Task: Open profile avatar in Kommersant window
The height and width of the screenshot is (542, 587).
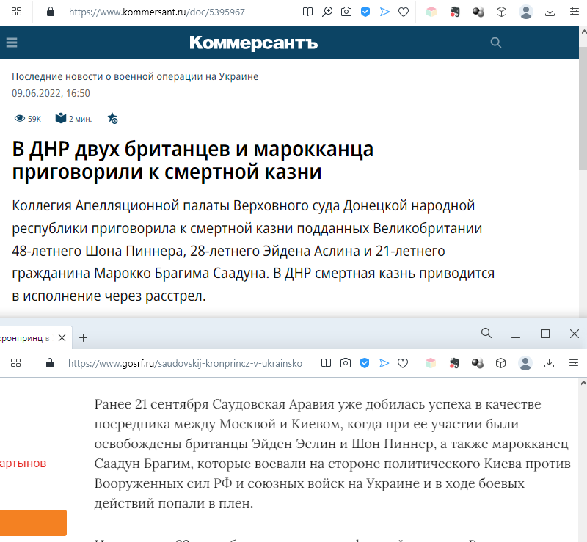Action: (526, 12)
